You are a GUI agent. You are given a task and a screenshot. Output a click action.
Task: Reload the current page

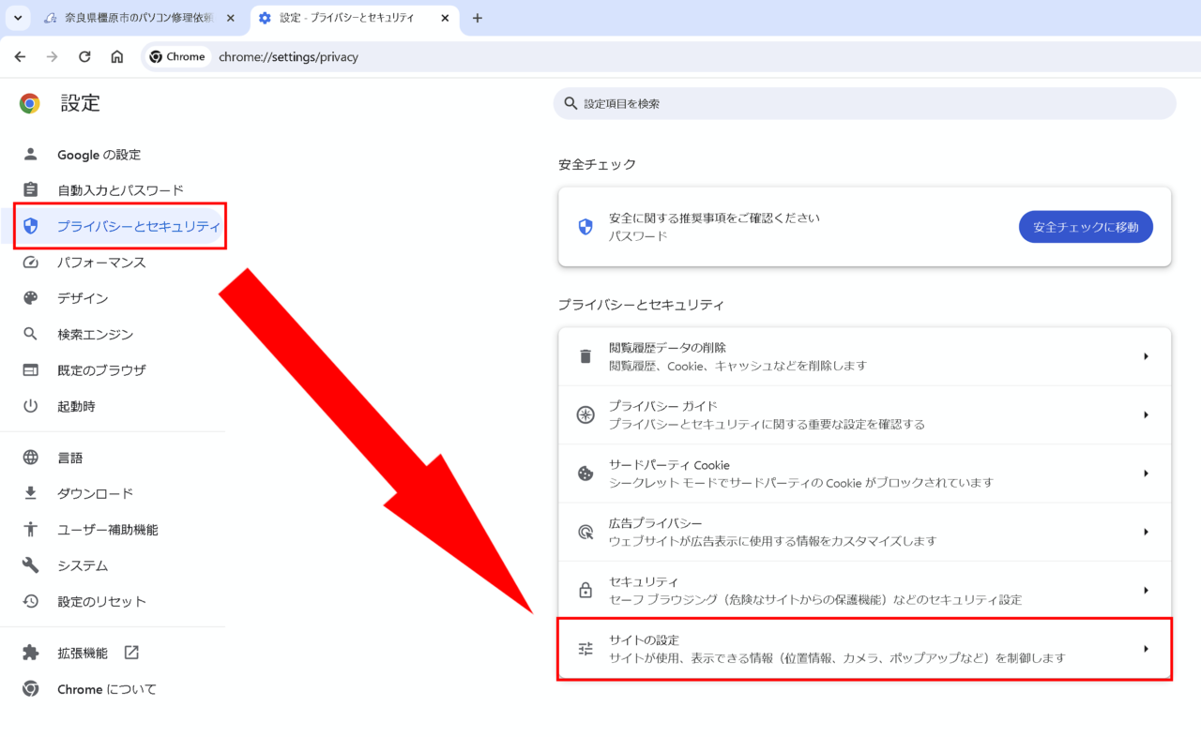point(84,56)
